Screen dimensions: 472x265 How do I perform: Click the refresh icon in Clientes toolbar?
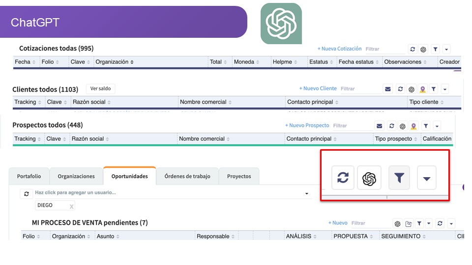click(x=400, y=89)
